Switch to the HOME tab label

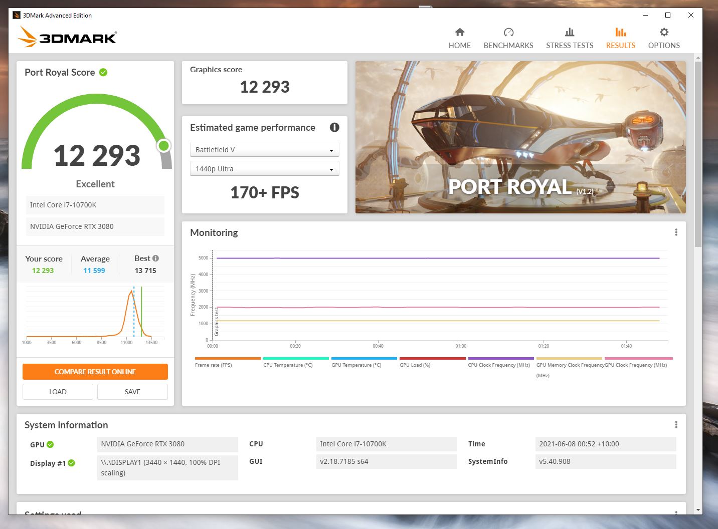pyautogui.click(x=460, y=45)
